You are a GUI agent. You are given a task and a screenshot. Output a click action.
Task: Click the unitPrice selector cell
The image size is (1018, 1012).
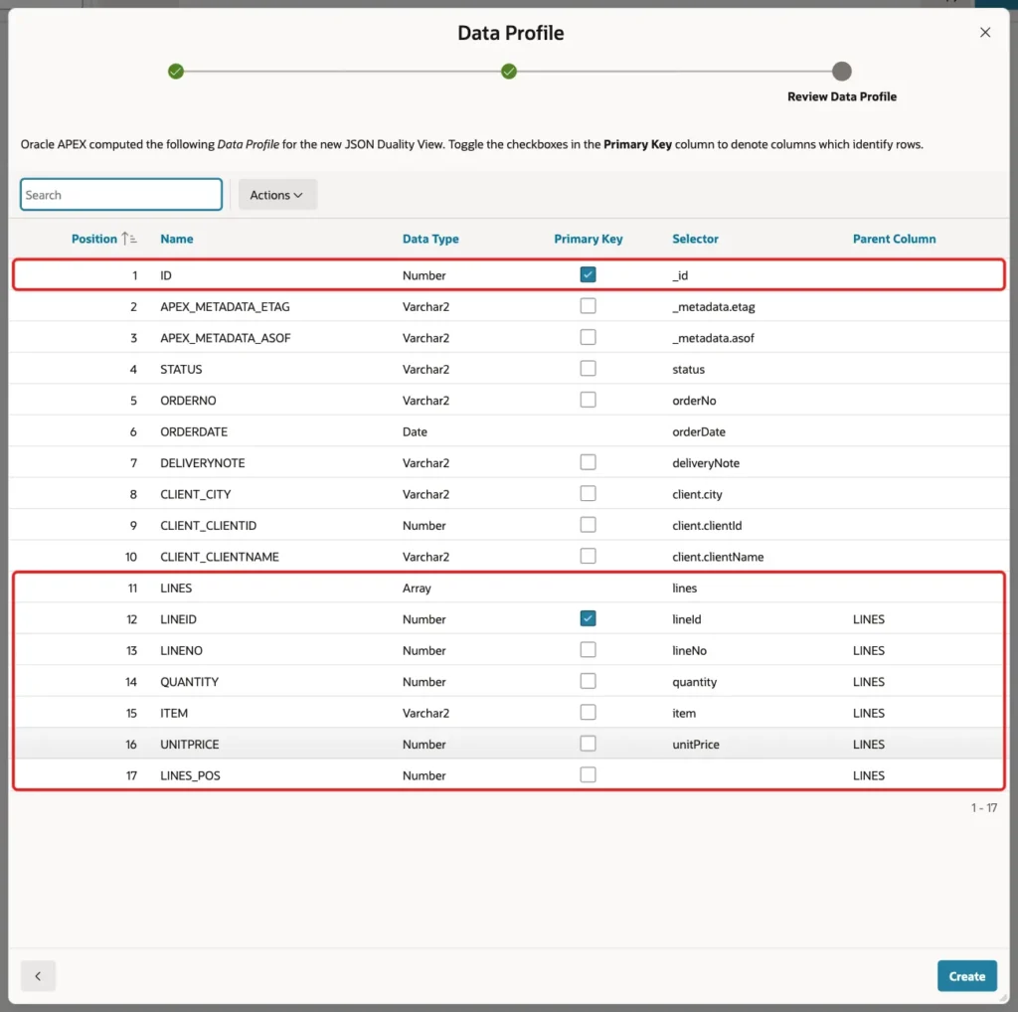pos(695,744)
